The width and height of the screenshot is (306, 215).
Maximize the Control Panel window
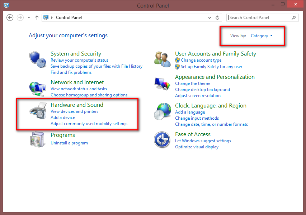point(283,4)
